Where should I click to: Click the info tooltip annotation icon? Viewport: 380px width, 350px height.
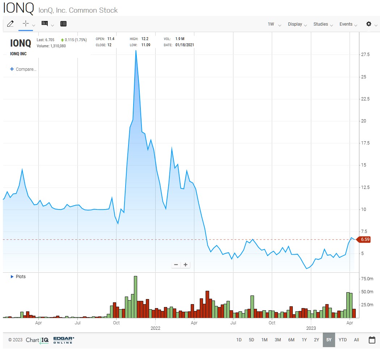[45, 23]
